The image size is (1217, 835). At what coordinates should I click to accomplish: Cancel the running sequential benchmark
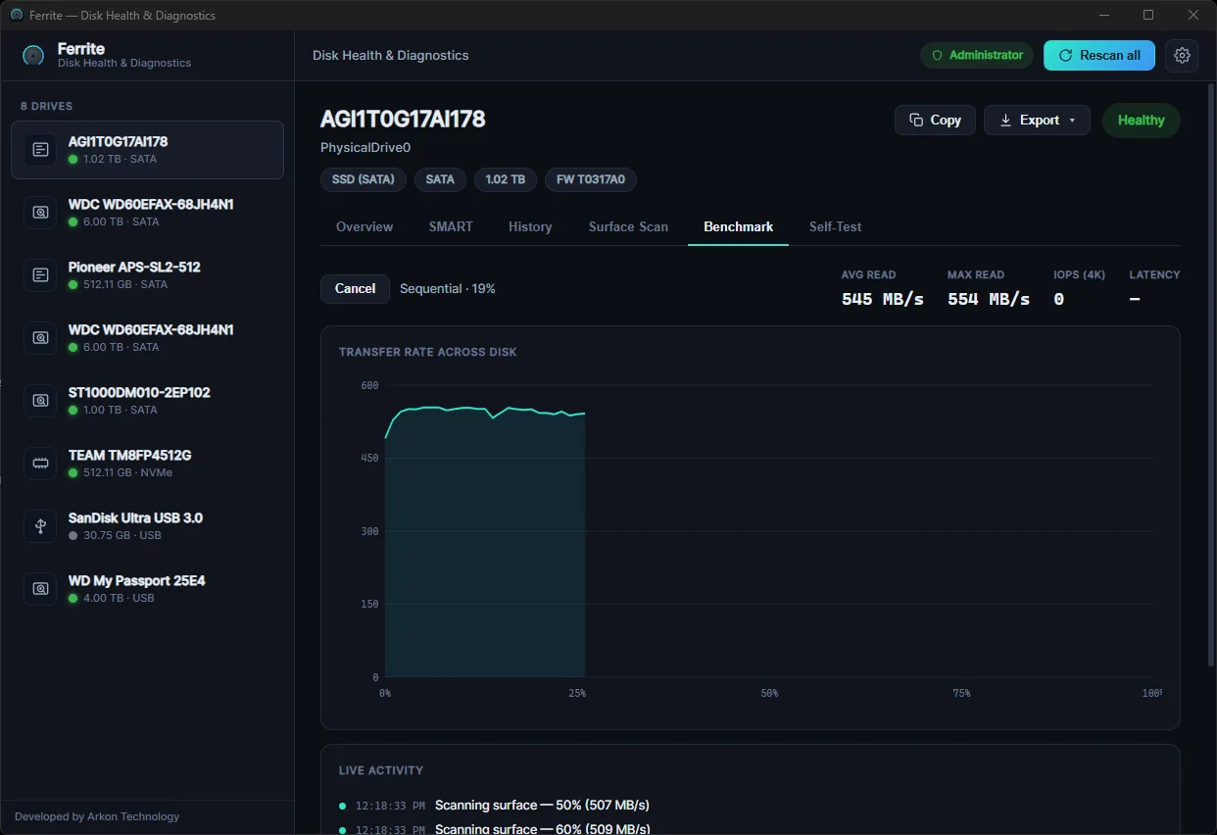click(x=355, y=289)
